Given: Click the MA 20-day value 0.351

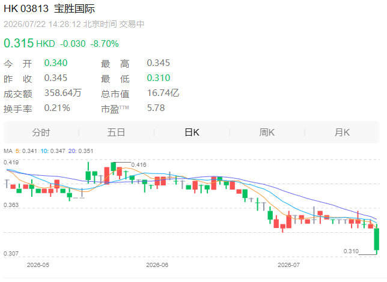Looking at the screenshot, I should [x=86, y=151].
